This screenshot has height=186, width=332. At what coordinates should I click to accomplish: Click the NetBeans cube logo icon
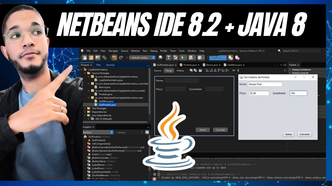click(82, 51)
